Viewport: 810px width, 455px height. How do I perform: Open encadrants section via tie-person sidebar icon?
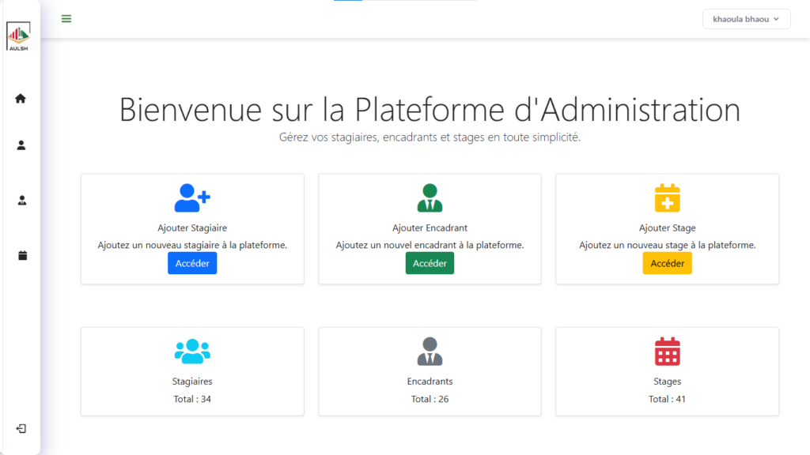click(x=21, y=200)
